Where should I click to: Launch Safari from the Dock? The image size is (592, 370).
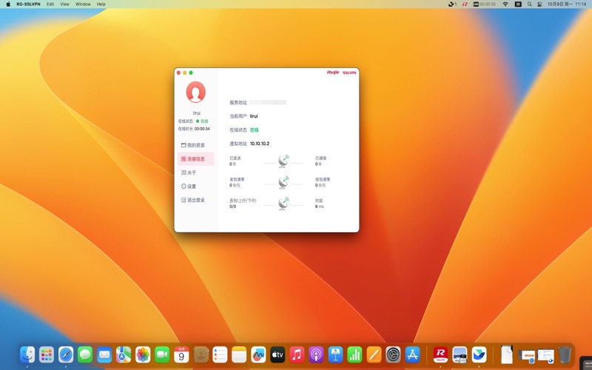pos(66,354)
